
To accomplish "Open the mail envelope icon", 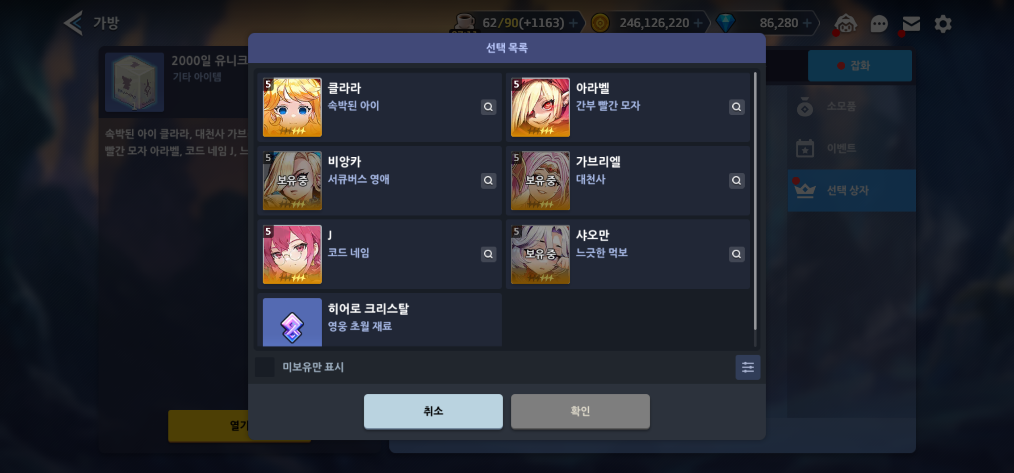I will (911, 24).
